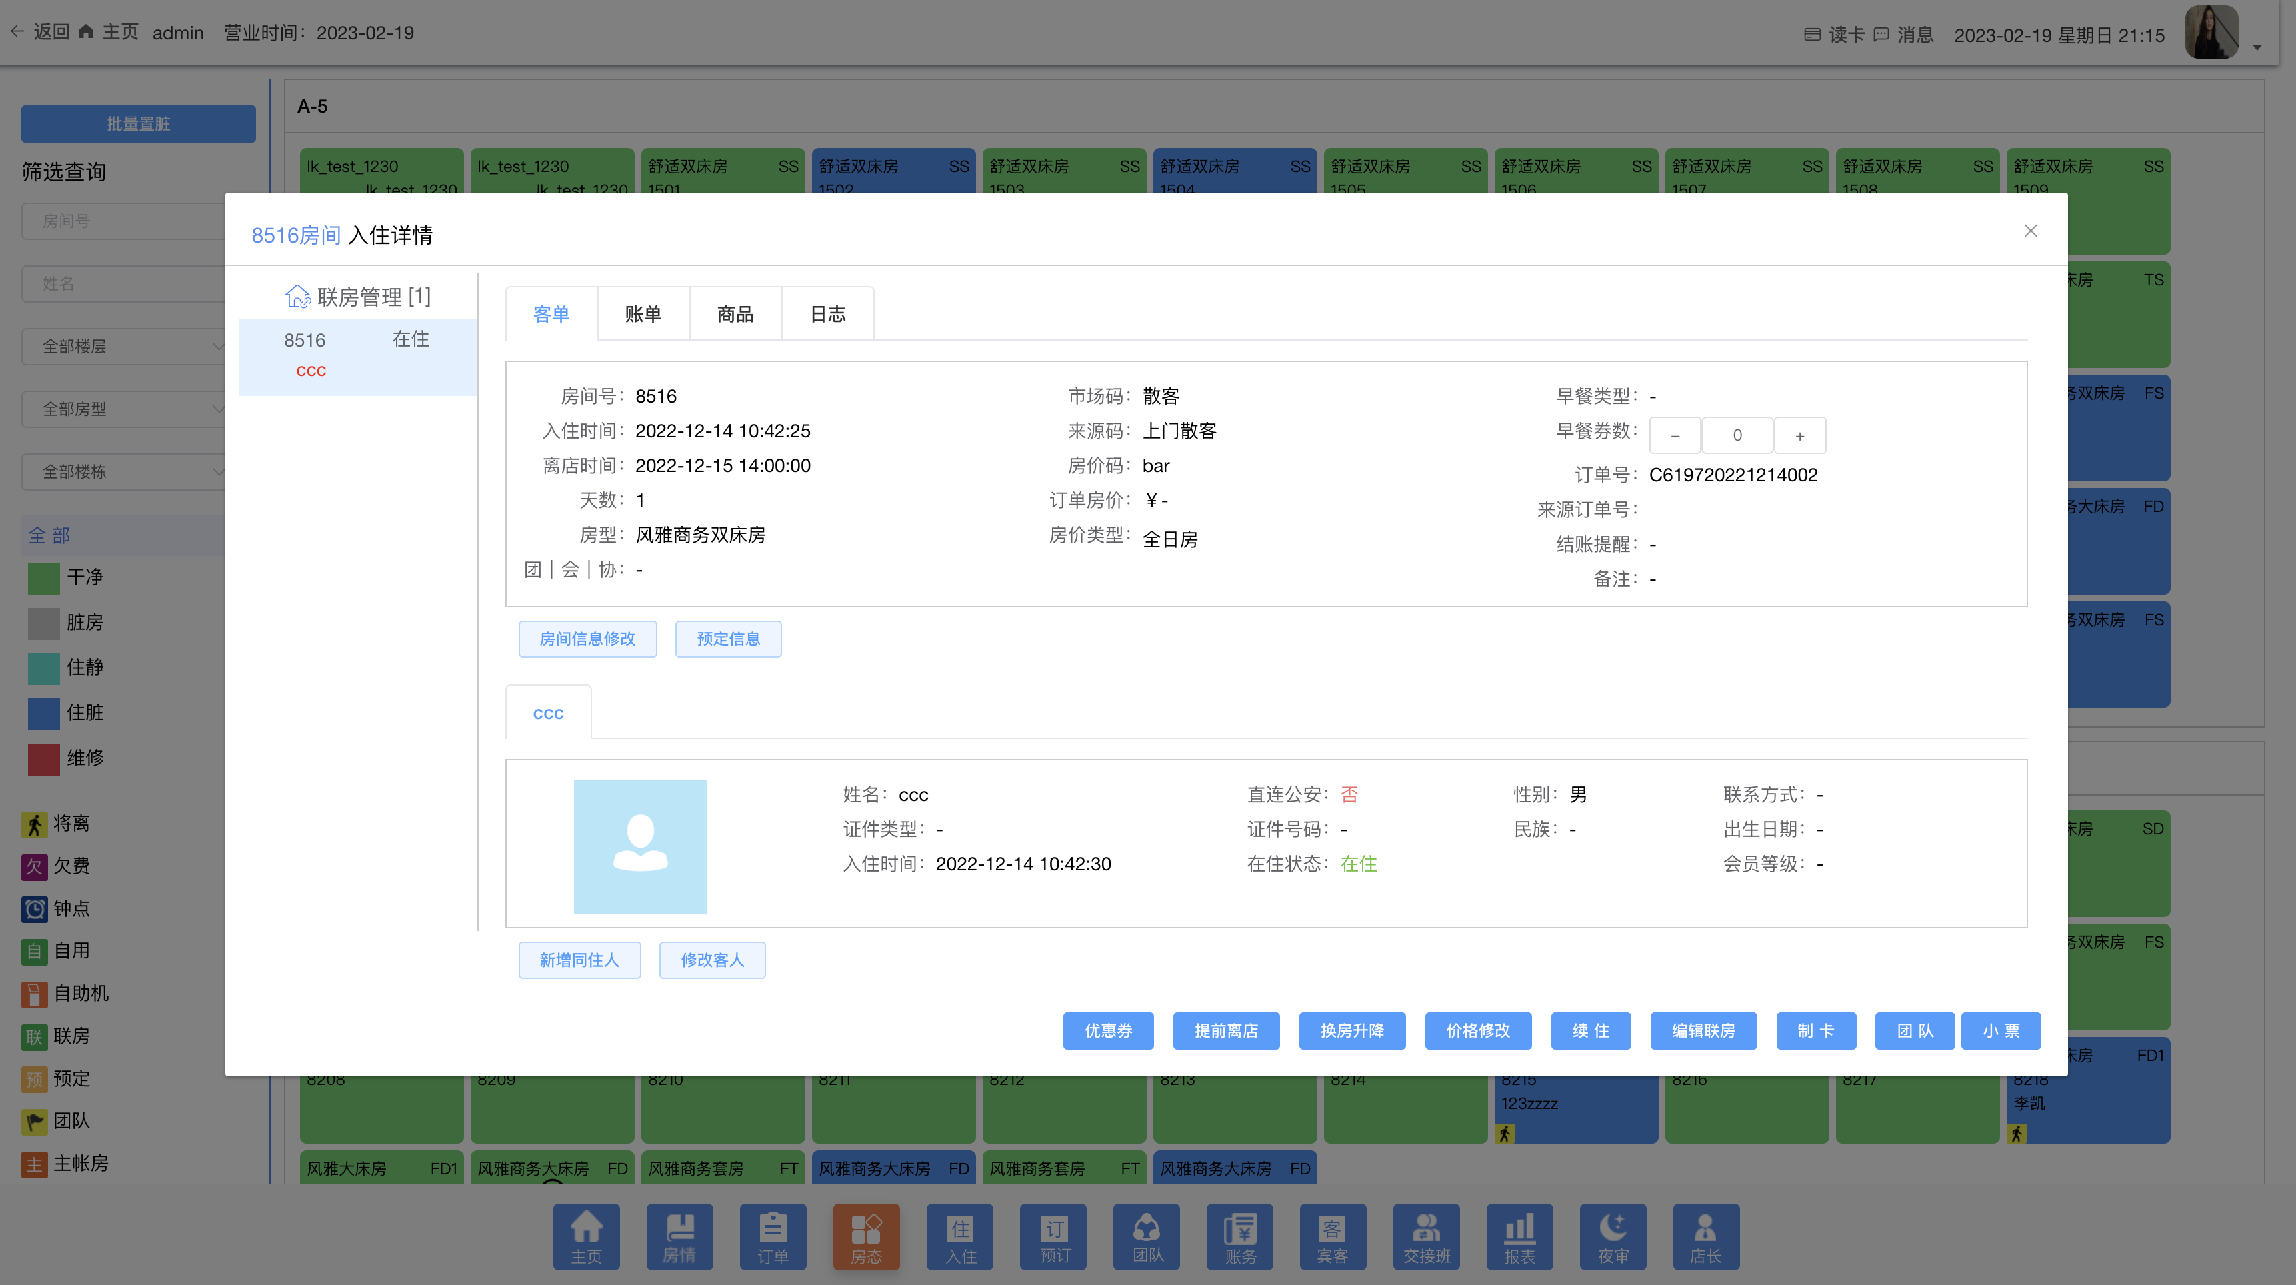Click the 修改客人 button
This screenshot has height=1285, width=2296.
pyautogui.click(x=712, y=960)
